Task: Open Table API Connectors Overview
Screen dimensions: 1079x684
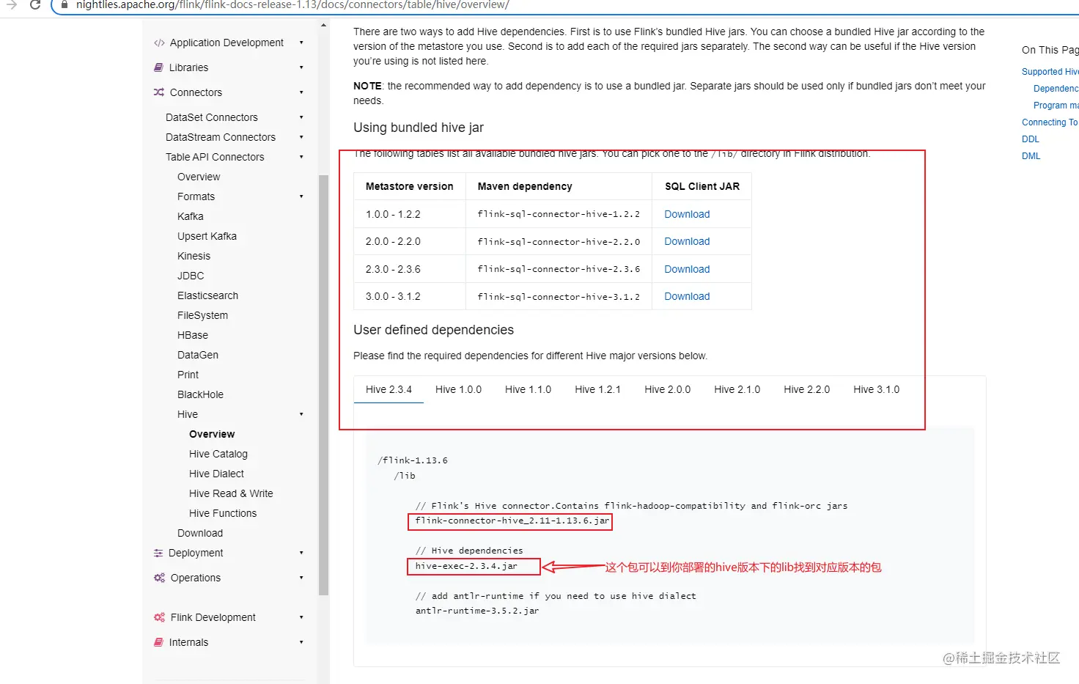Action: [x=199, y=177]
